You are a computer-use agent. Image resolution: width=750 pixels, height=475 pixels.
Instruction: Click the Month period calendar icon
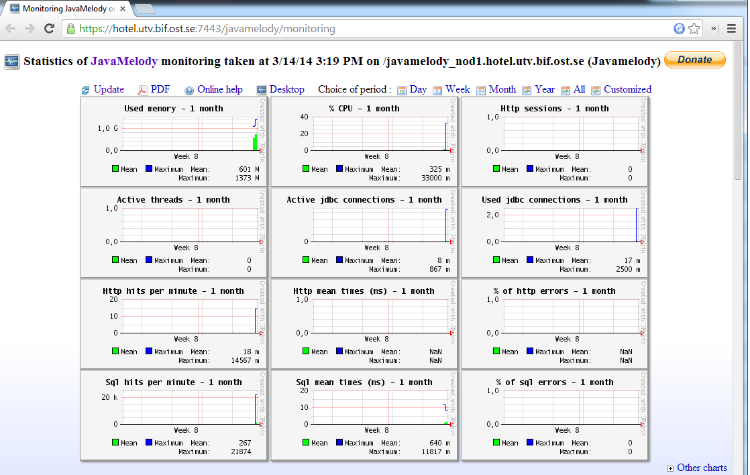tap(481, 90)
